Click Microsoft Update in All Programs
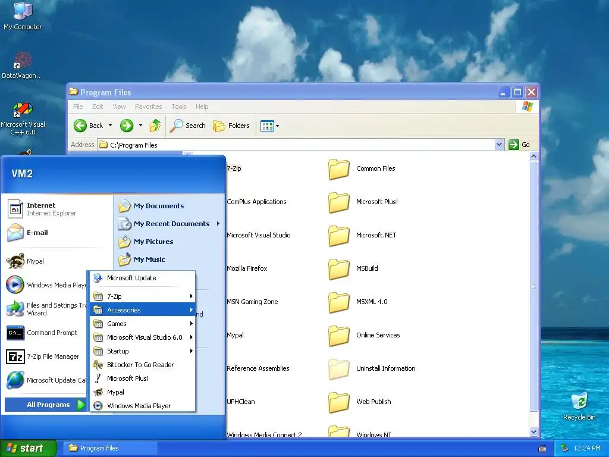 [x=143, y=278]
